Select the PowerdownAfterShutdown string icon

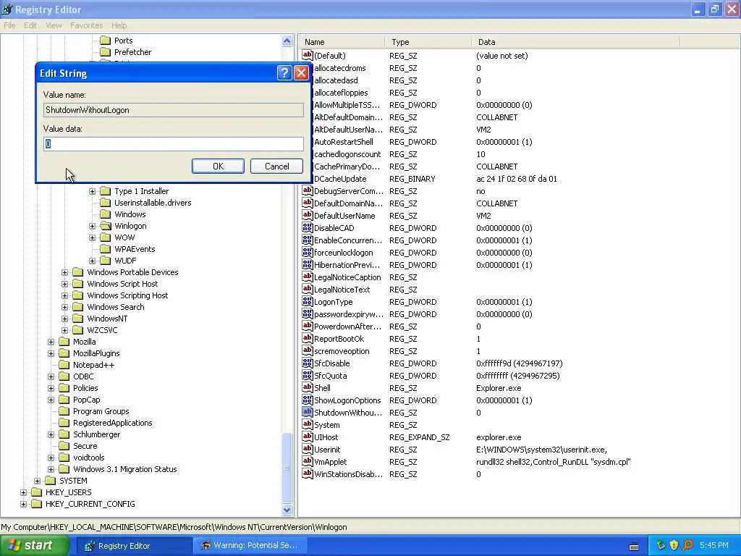(x=307, y=326)
